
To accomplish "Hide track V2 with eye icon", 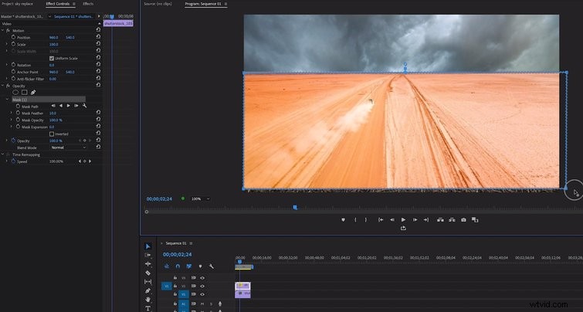I will 202,286.
